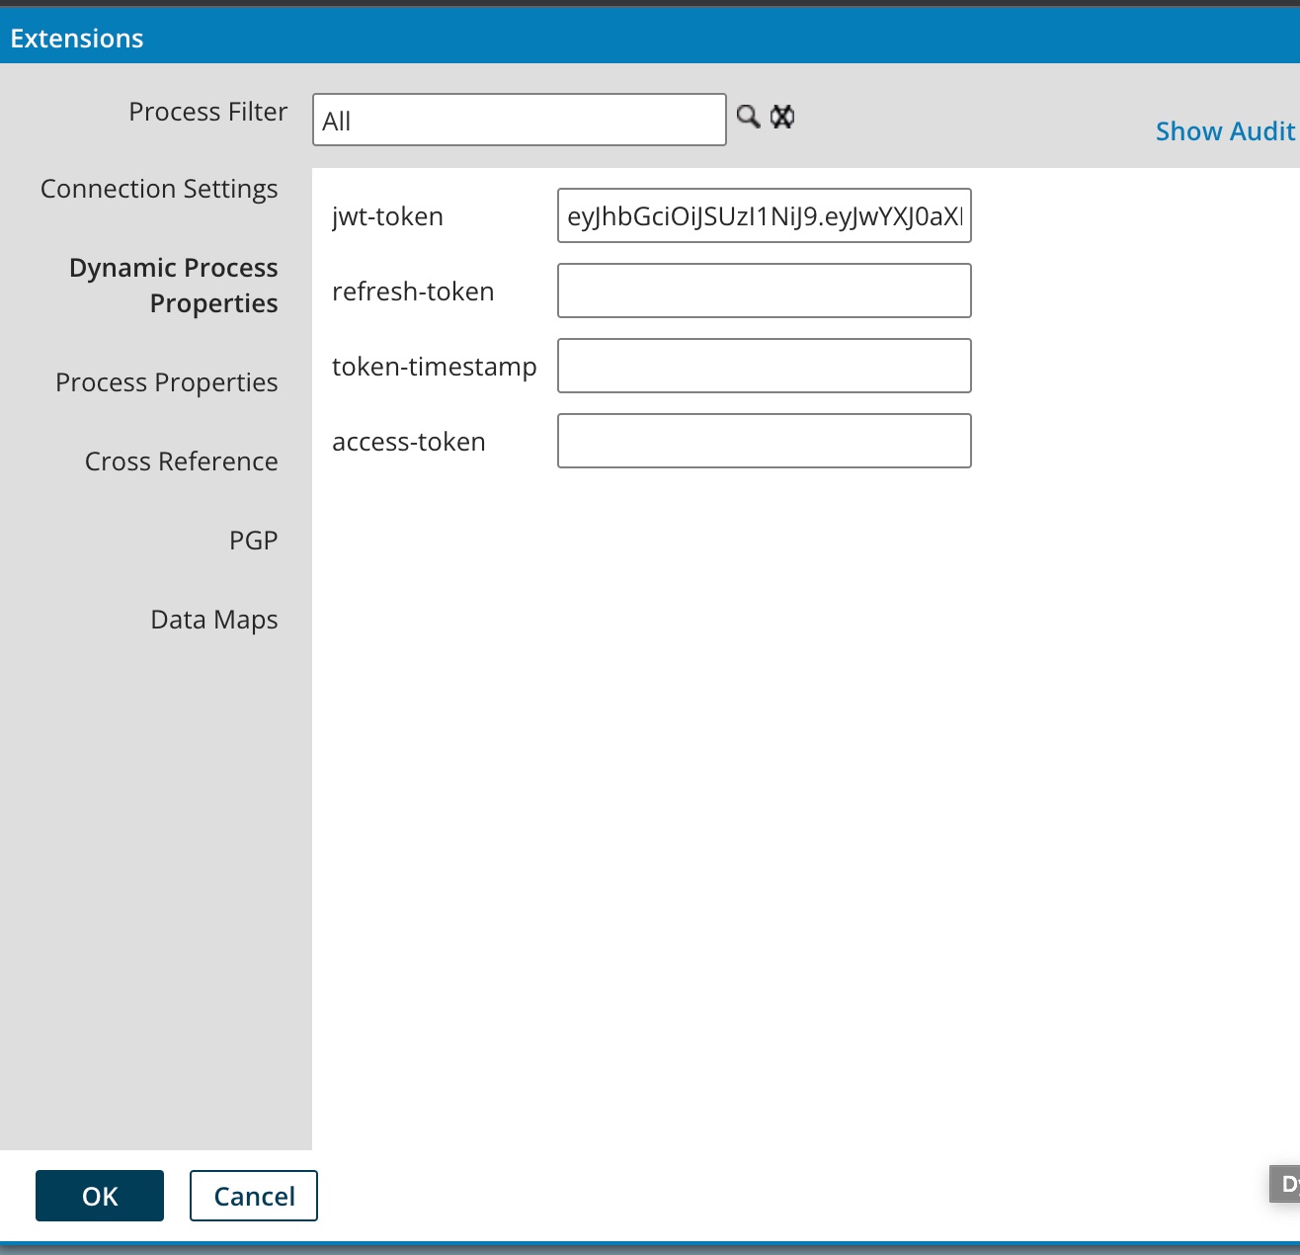1300x1255 pixels.
Task: Focus the refresh-token input field
Action: pos(764,292)
